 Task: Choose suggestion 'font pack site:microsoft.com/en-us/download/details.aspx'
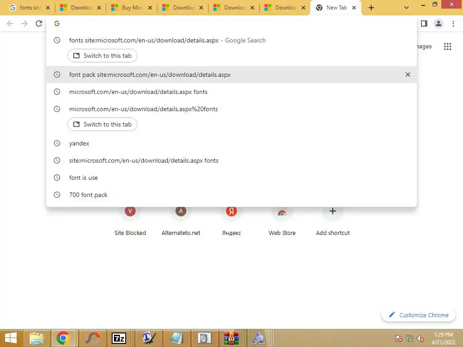pos(231,75)
